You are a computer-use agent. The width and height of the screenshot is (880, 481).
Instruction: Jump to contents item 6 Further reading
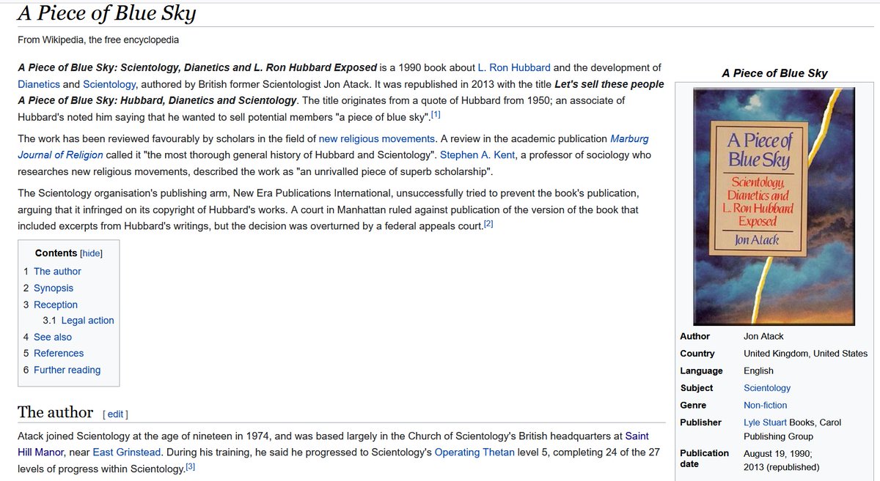point(62,370)
